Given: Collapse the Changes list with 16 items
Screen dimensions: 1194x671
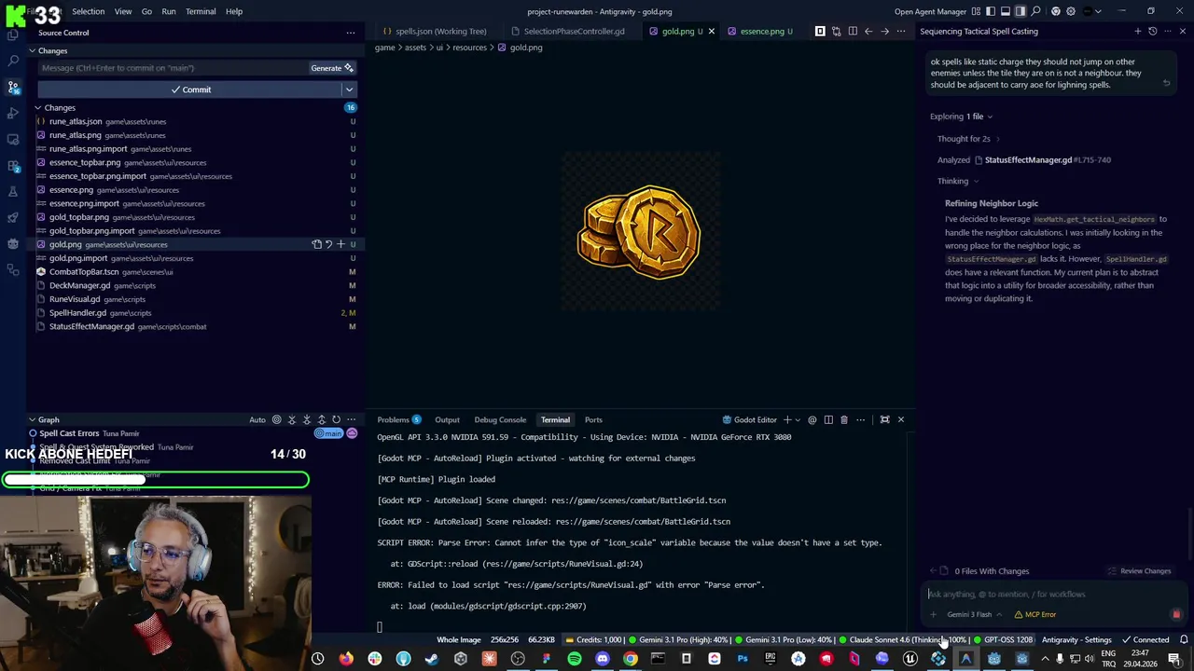Looking at the screenshot, I should tap(38, 108).
